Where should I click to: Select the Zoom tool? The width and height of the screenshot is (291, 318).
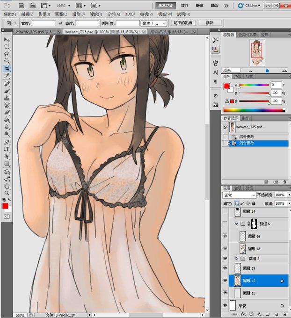click(x=7, y=193)
